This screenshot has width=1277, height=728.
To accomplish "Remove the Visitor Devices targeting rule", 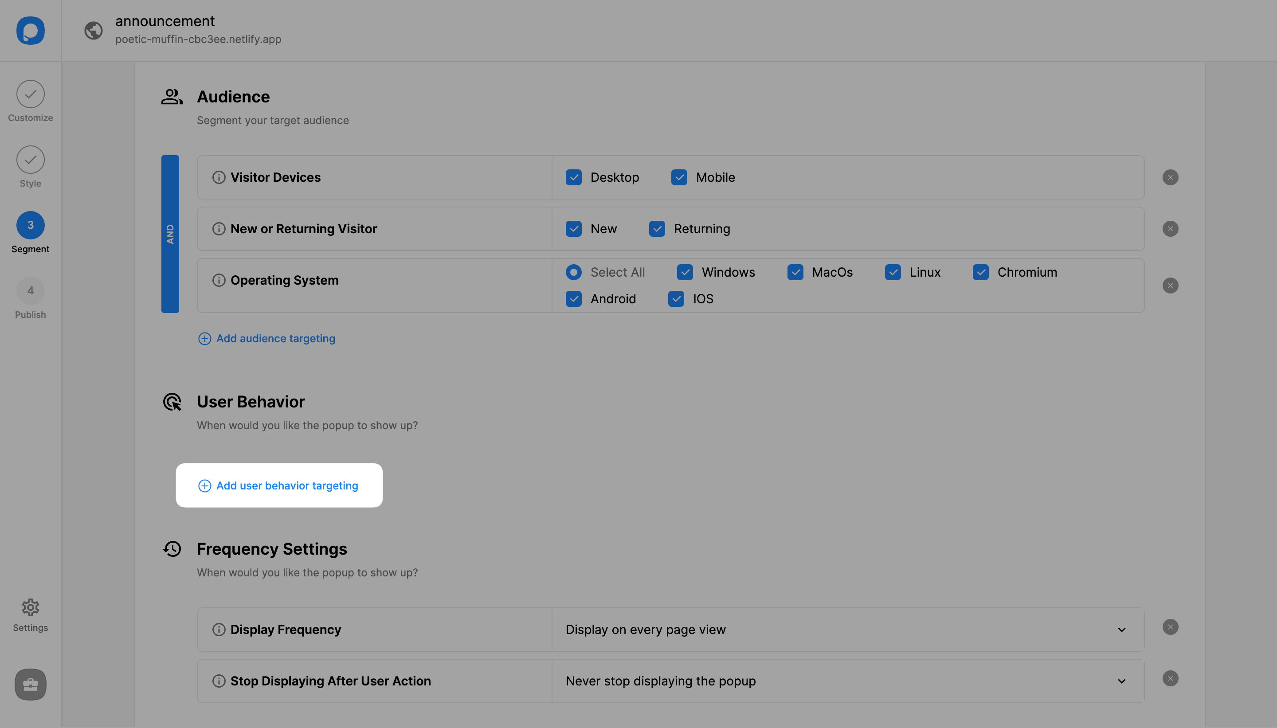I will 1170,177.
